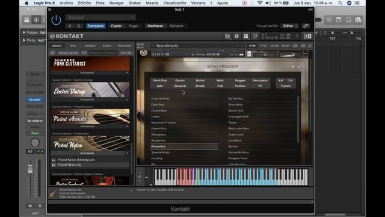Select the Romantica song
Image resolution: width=385 pixels, height=217 pixels.
[184, 146]
